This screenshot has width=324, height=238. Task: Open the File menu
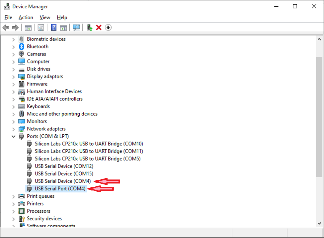[x=8, y=17]
